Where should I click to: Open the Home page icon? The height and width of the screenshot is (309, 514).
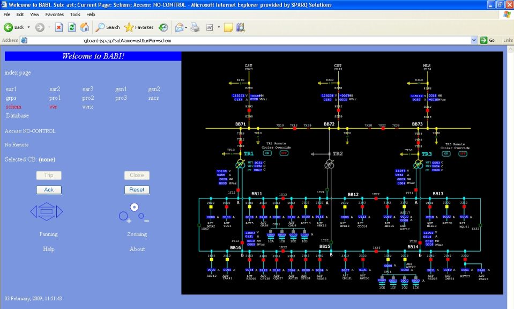tap(84, 27)
